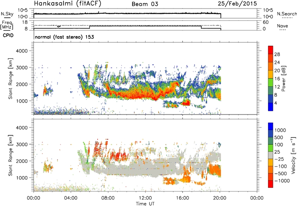Click the '16:00' time tick label
297x206 pixels.
[182, 198]
